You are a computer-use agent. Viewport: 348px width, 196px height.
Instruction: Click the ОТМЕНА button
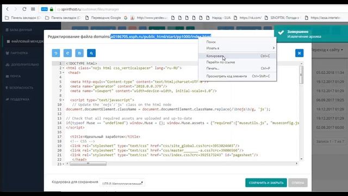(x=298, y=183)
